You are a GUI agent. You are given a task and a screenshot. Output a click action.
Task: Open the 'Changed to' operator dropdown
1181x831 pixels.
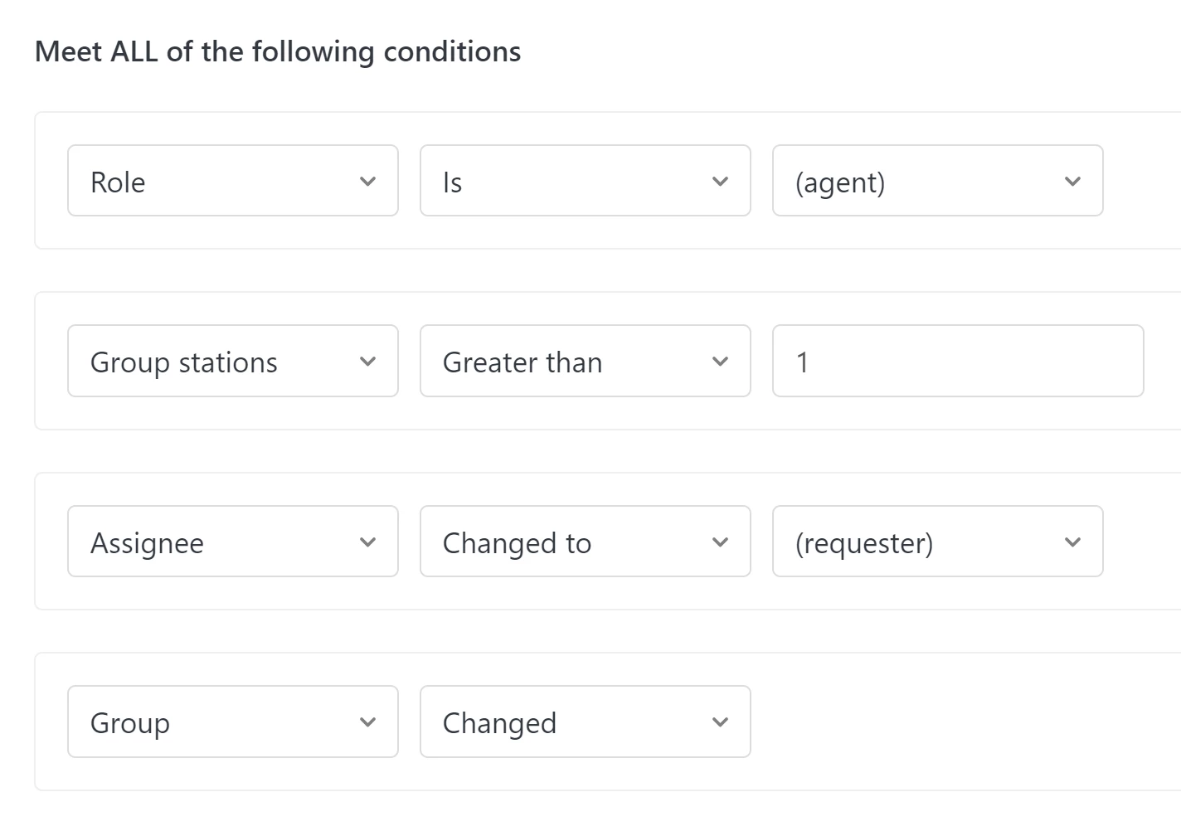pyautogui.click(x=585, y=542)
